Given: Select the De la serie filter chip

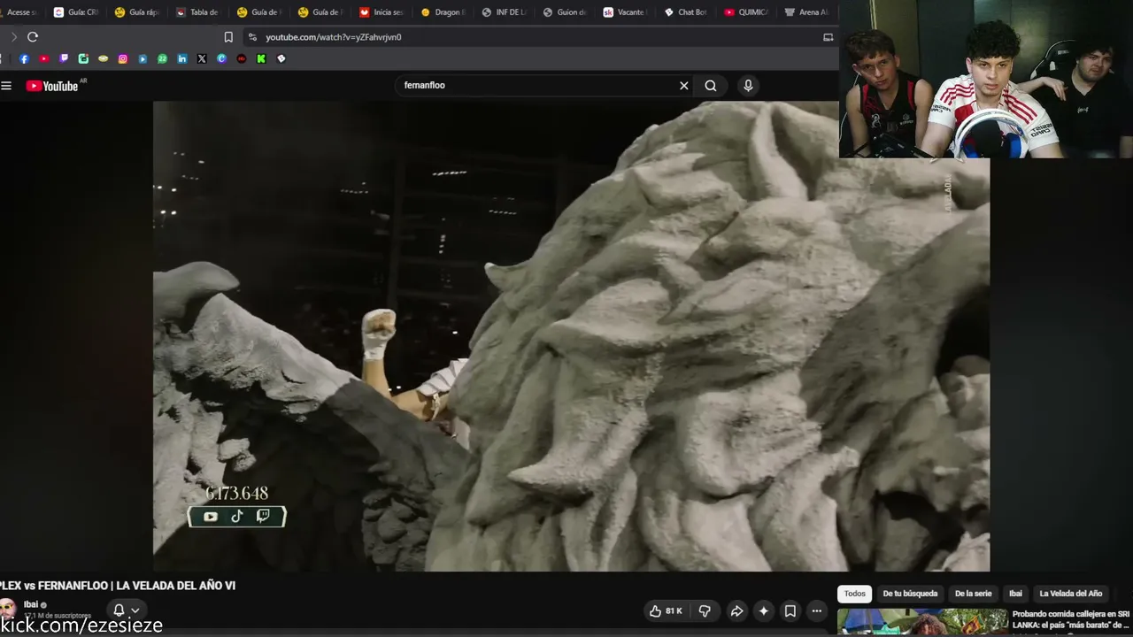Looking at the screenshot, I should coord(973,594).
